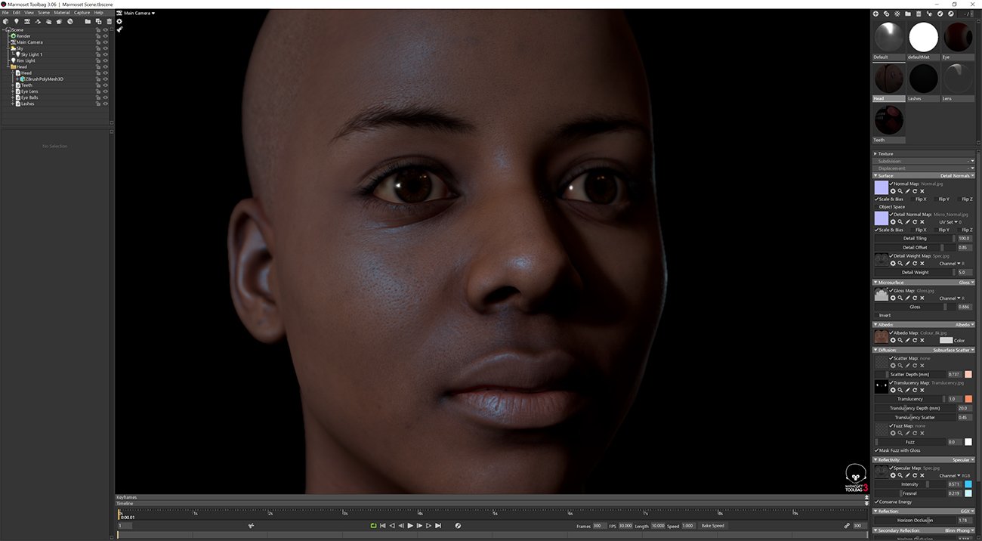Viewport: 982px width, 541px height.
Task: Add a new light to the scene
Action: [17, 22]
